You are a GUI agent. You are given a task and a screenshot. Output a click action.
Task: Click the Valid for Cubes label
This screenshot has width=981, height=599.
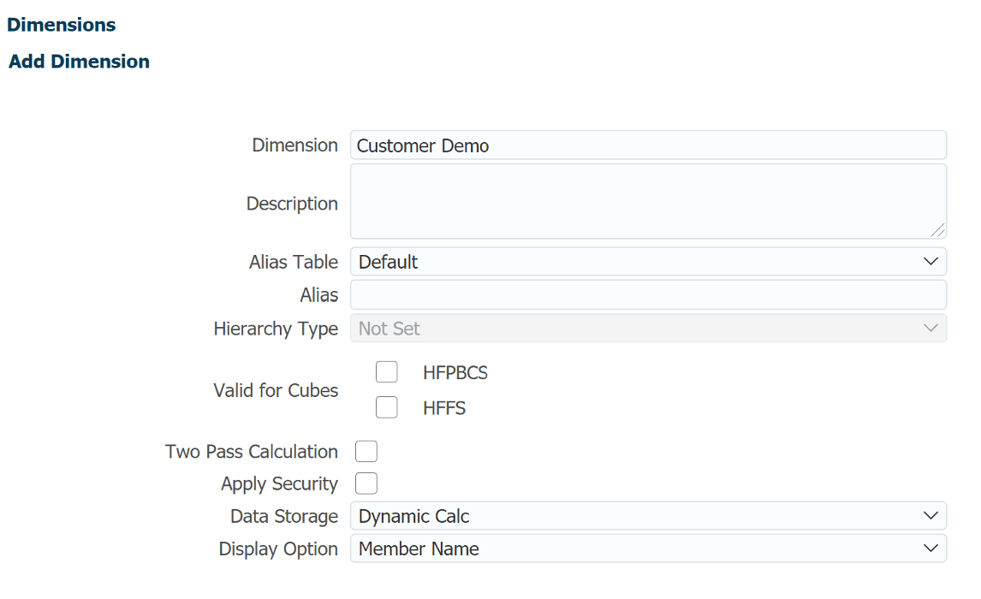coord(276,389)
